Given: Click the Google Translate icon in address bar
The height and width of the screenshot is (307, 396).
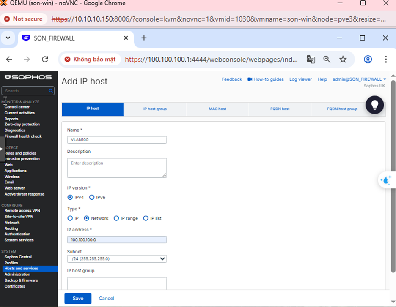Looking at the screenshot, I should click(311, 60).
